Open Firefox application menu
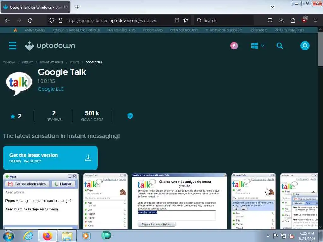This screenshot has height=242, width=323. tap(315, 20)
